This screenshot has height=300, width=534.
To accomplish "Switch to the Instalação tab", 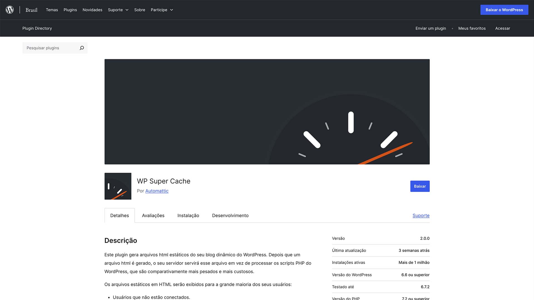I will 188,215.
